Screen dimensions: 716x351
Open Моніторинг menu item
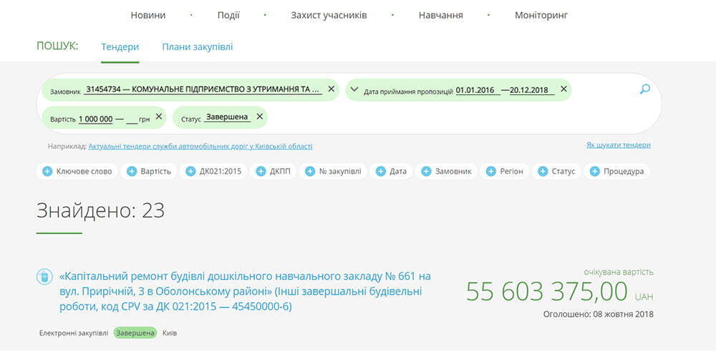pyautogui.click(x=541, y=15)
